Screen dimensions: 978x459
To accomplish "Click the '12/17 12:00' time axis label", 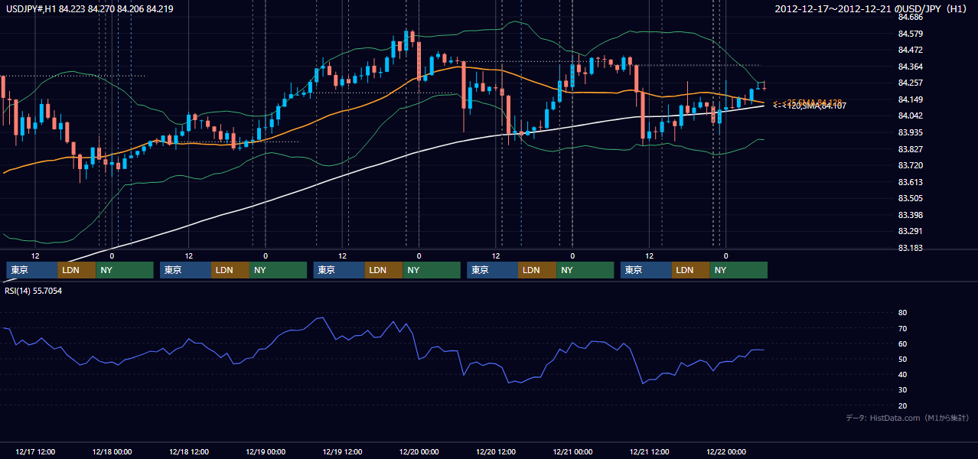I will point(35,451).
